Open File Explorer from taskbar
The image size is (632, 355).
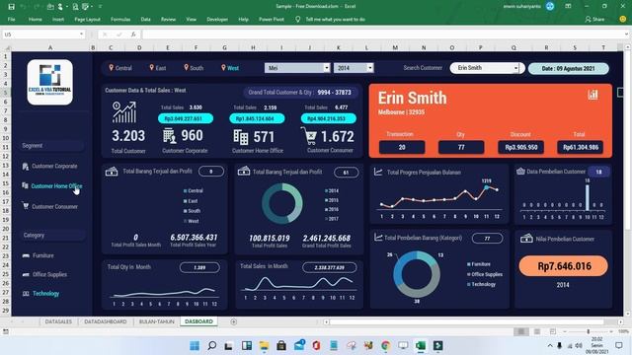pyautogui.click(x=264, y=346)
